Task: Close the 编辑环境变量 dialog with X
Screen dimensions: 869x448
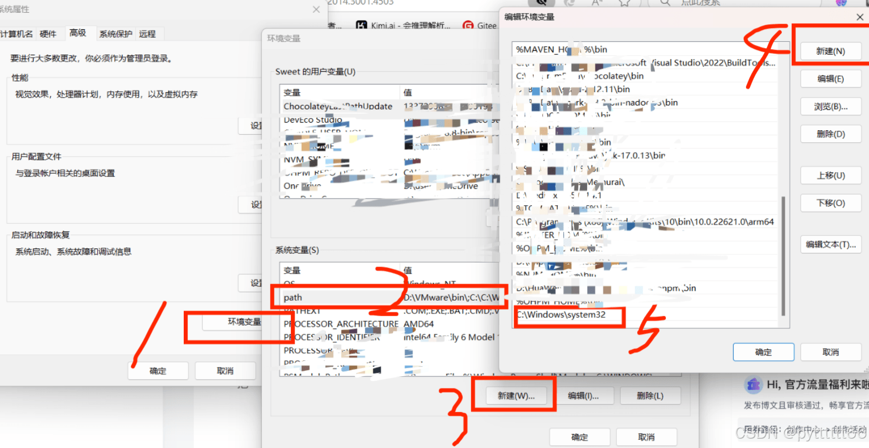Action: [860, 17]
